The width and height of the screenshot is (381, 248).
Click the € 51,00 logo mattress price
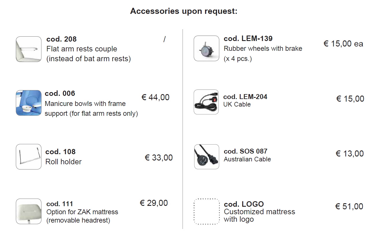[349, 206]
